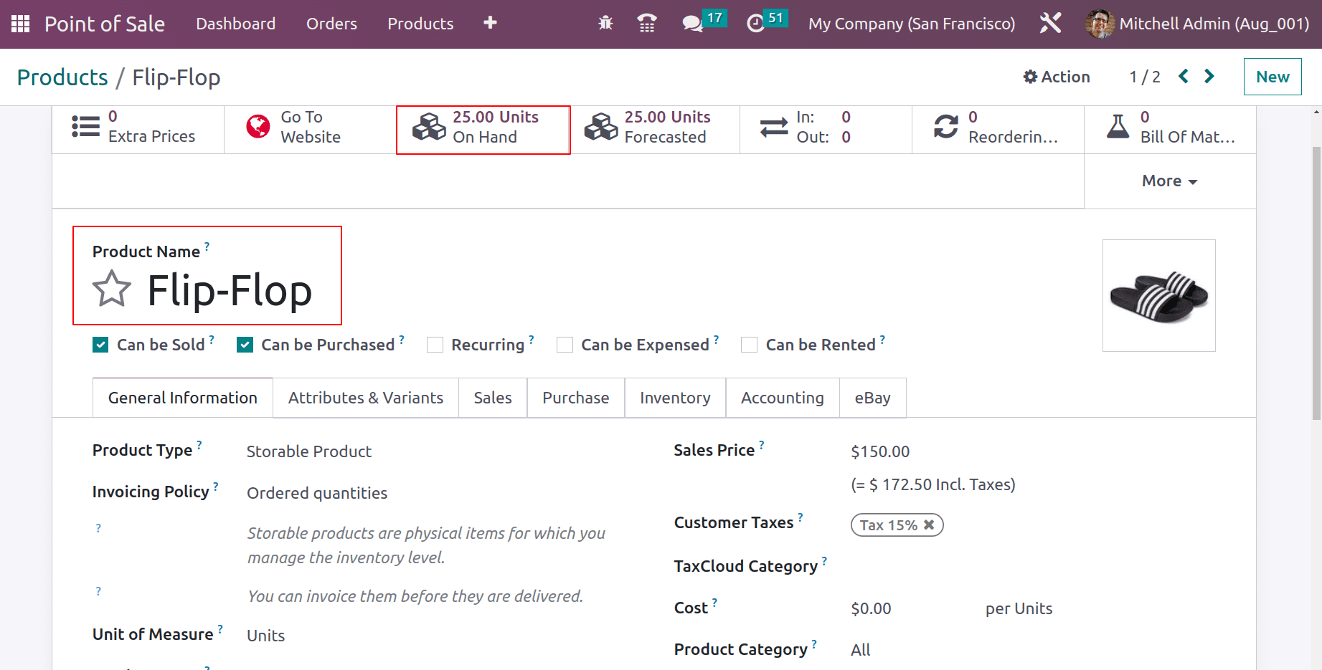Viewport: 1322px width, 670px height.
Task: Mark Flip-Flop as favorite with star
Action: pyautogui.click(x=112, y=289)
